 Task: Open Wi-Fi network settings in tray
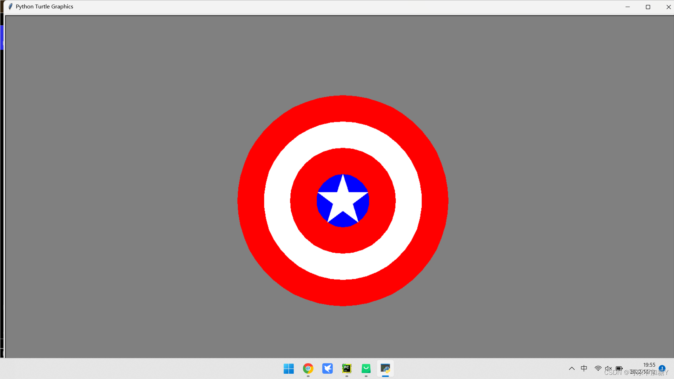[x=598, y=368]
